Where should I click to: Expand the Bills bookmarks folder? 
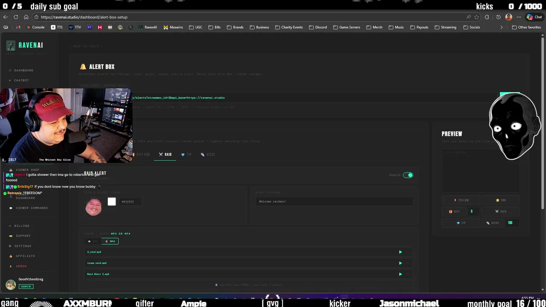(215, 27)
